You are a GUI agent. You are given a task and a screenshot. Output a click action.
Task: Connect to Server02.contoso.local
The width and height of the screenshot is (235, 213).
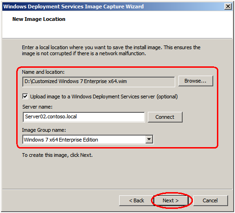point(165,117)
